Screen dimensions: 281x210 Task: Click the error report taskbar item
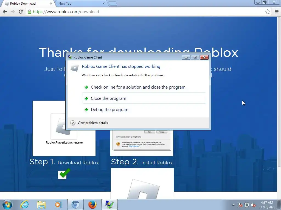(x=109, y=205)
